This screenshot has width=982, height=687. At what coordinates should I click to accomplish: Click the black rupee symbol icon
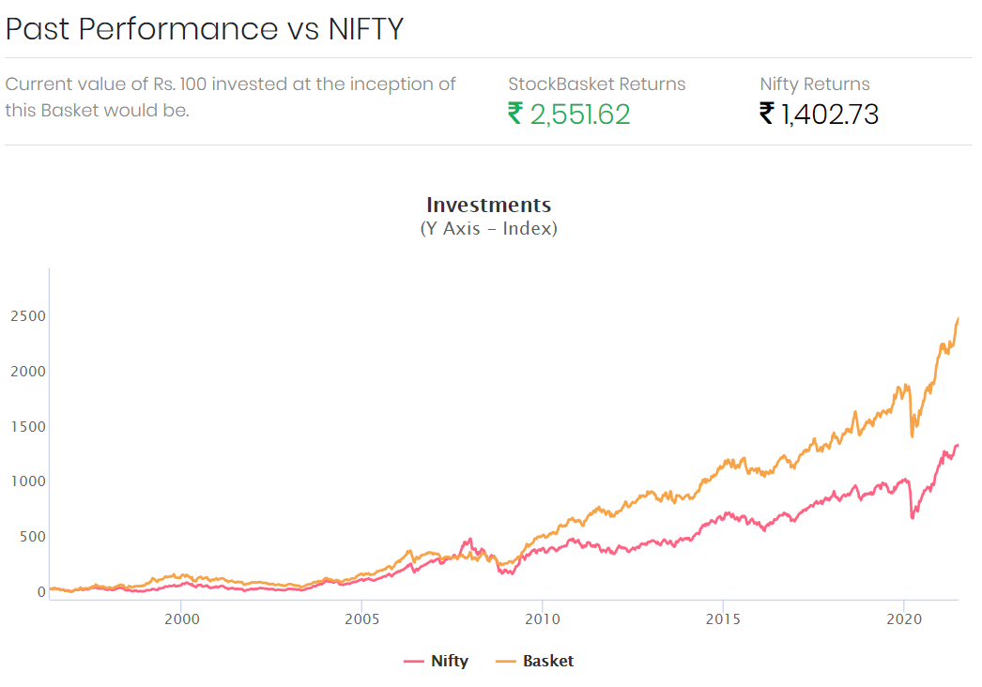click(x=767, y=114)
